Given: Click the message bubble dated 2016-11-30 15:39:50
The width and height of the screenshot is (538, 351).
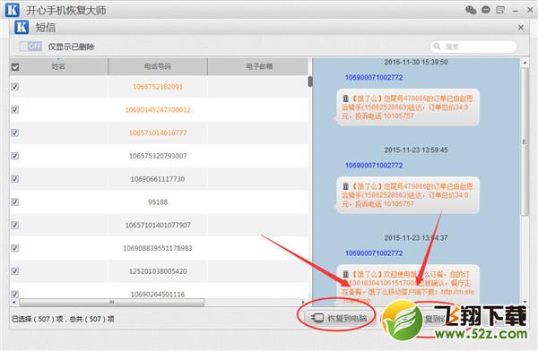Looking at the screenshot, I should point(408,107).
